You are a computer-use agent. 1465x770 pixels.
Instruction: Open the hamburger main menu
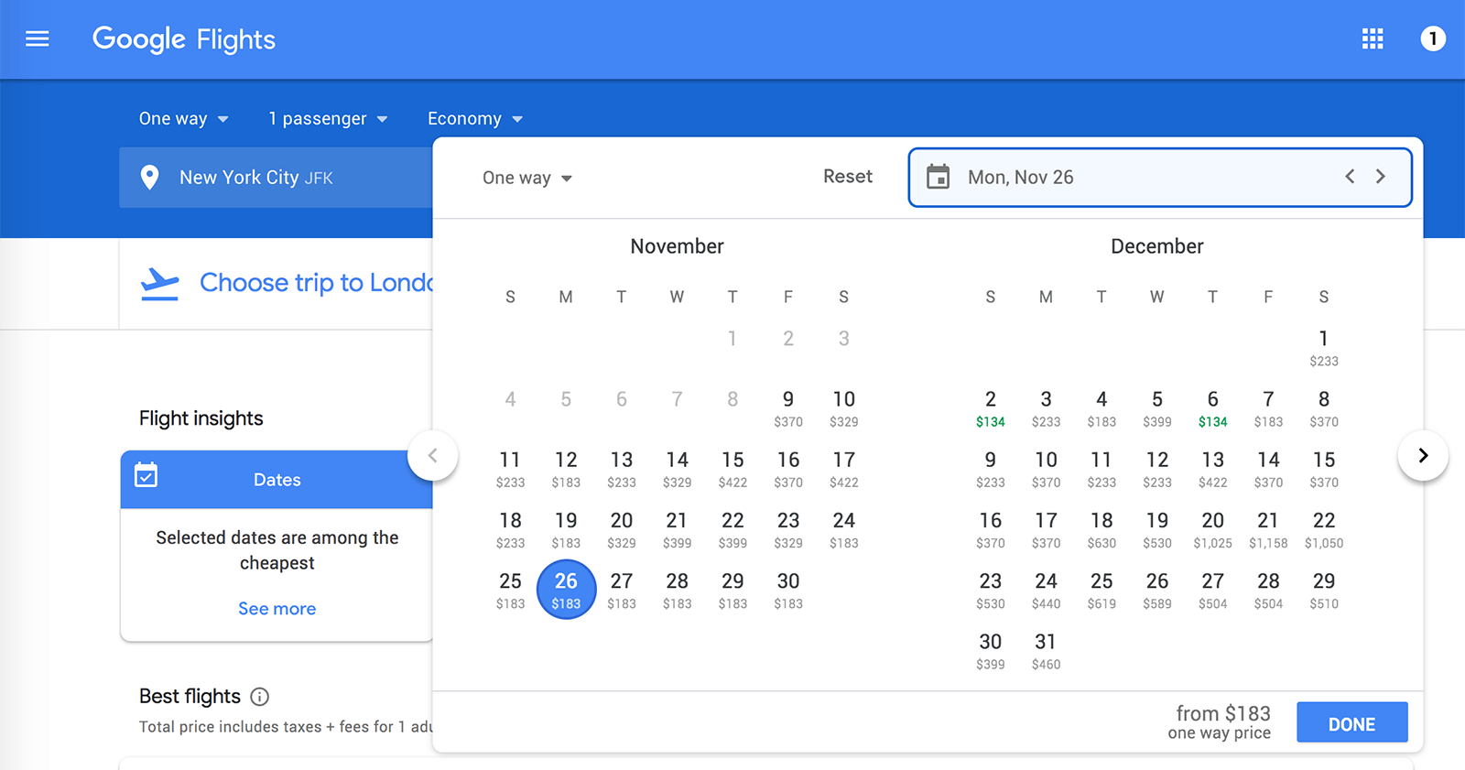(38, 39)
